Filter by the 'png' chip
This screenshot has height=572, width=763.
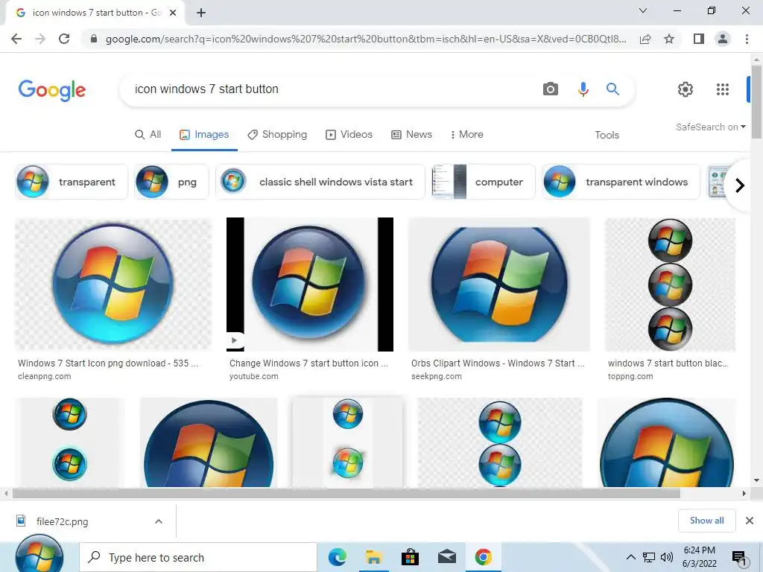coord(171,182)
